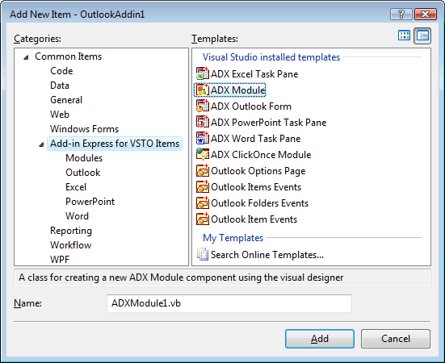
Task: Select the PowerPoint subcategory
Action: (90, 202)
